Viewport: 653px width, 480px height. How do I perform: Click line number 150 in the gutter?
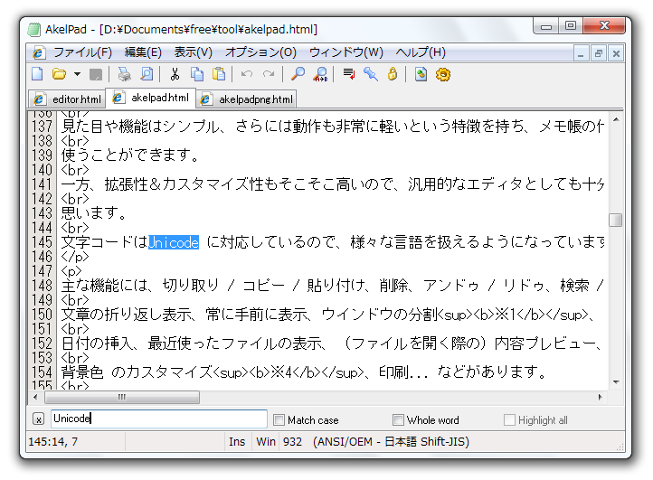pos(43,315)
